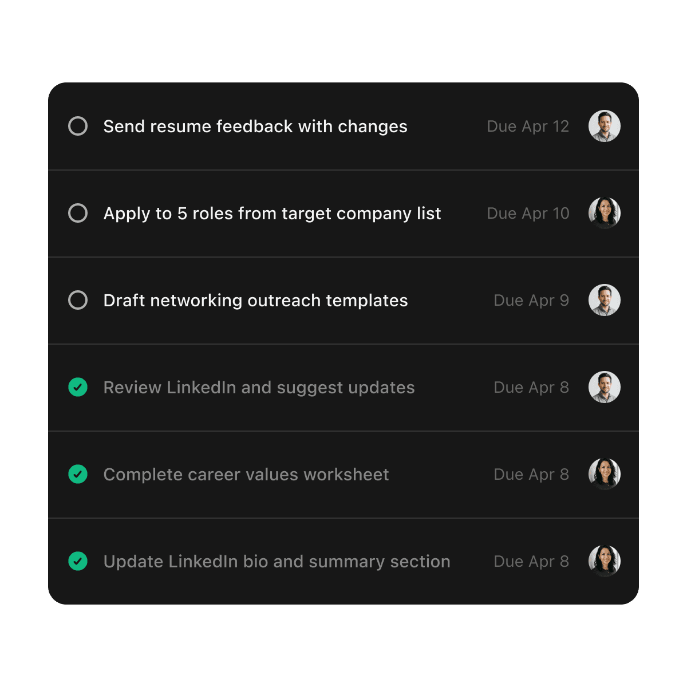Click assignee photo on networking templates task
The height and width of the screenshot is (687, 687).
click(605, 300)
